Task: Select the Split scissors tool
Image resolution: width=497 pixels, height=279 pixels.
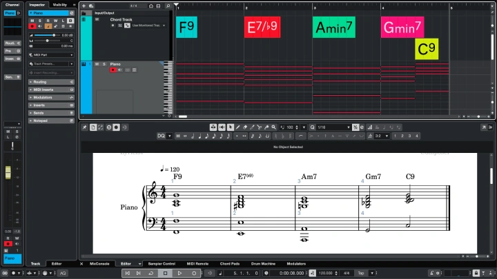Action: 260,127
